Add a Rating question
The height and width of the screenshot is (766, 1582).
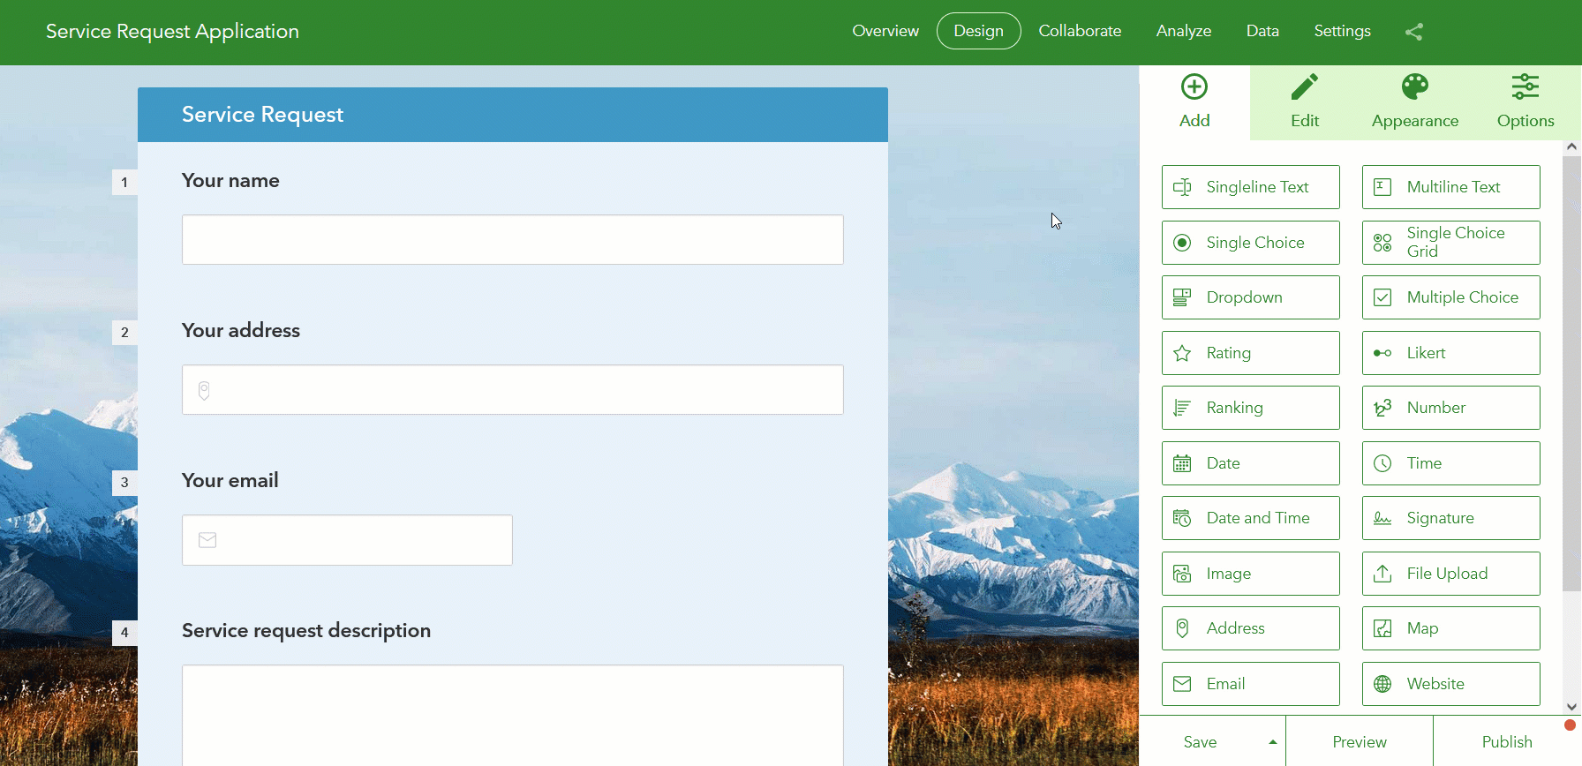(x=1251, y=353)
